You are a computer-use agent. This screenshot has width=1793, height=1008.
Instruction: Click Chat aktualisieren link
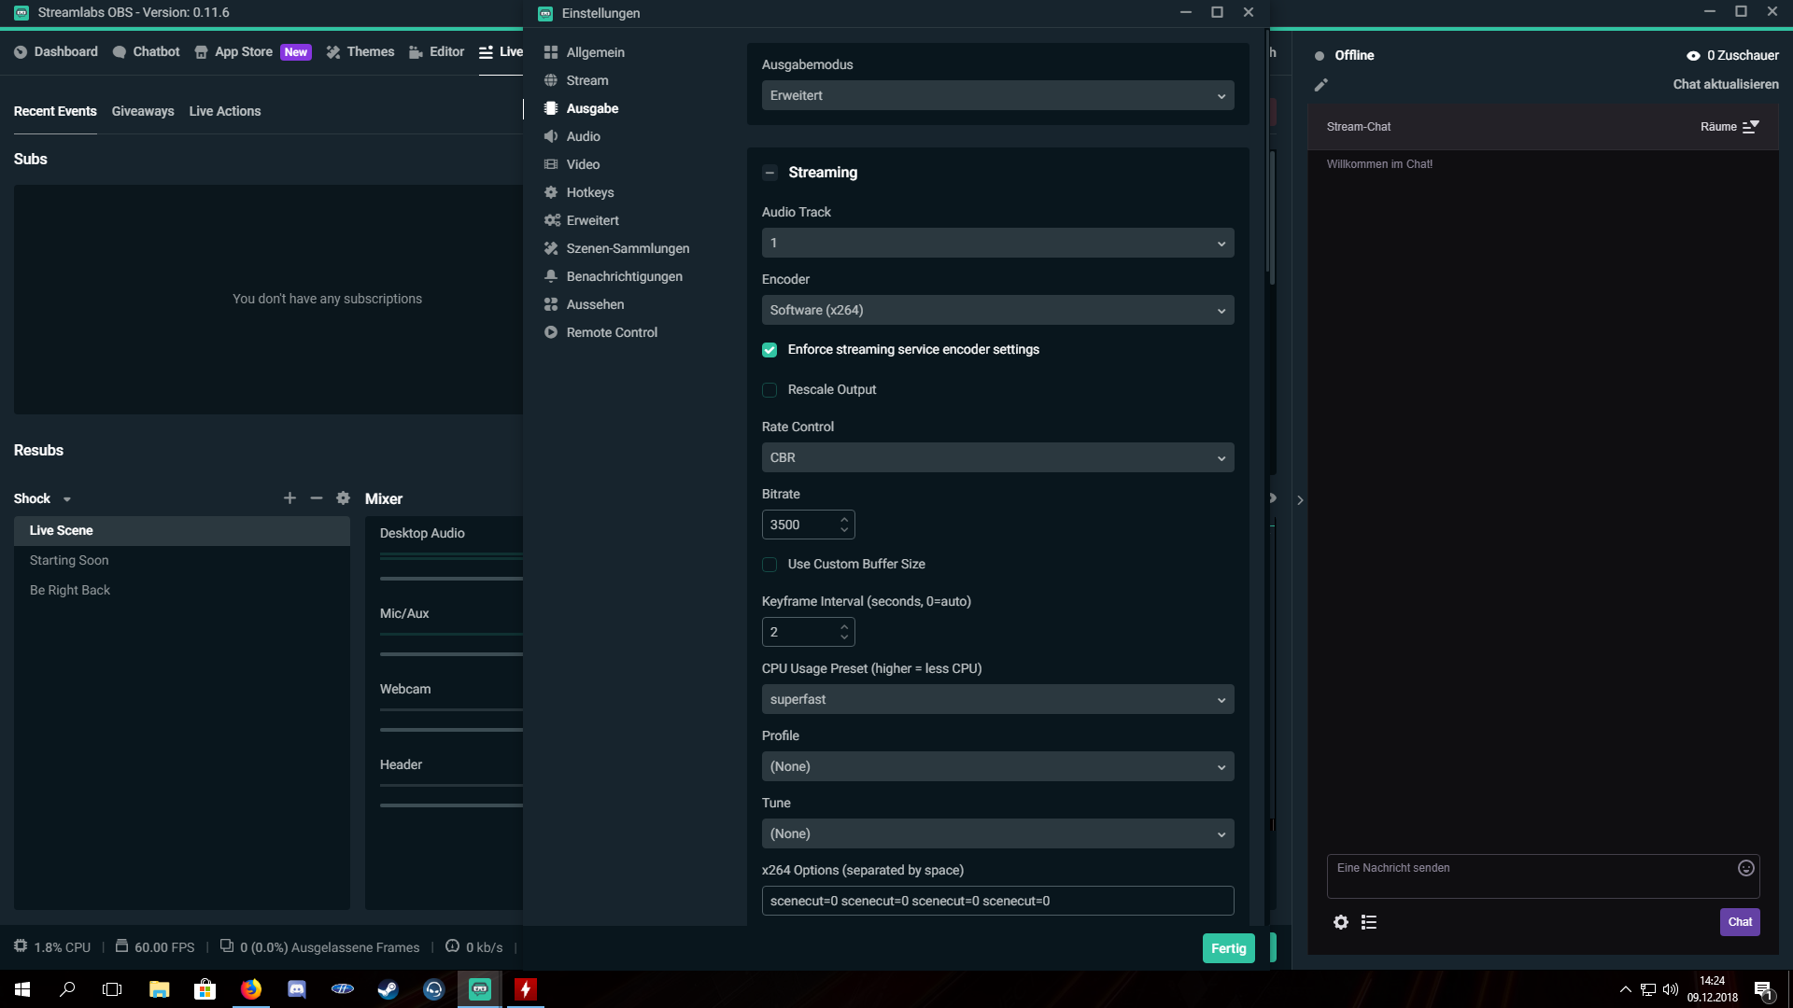click(1725, 84)
